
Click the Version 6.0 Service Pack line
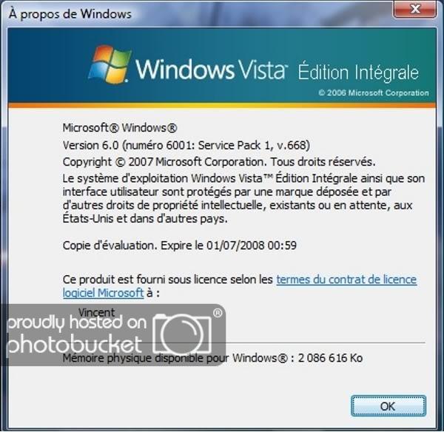[x=186, y=145]
